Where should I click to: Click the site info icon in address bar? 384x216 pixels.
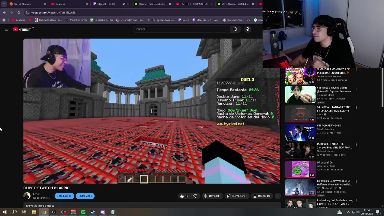(x=27, y=13)
